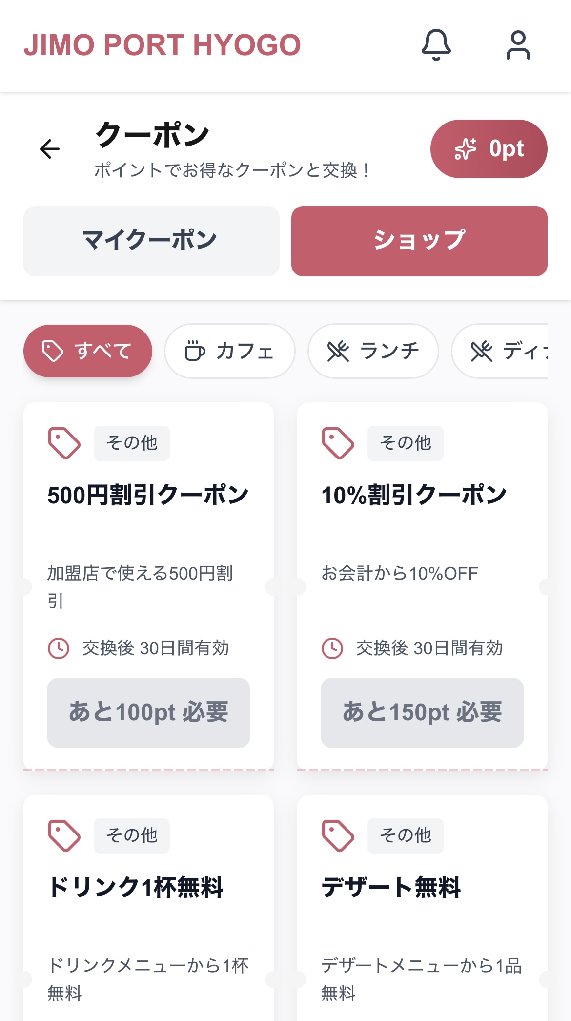The width and height of the screenshot is (571, 1021).
Task: Filter coupons by カフェ
Action: [x=229, y=351]
